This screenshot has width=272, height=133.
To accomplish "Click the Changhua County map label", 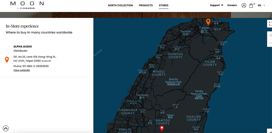I will 128,112.
